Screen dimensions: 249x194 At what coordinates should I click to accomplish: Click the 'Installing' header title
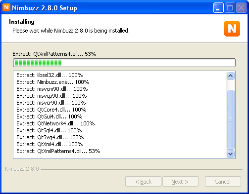[22, 22]
